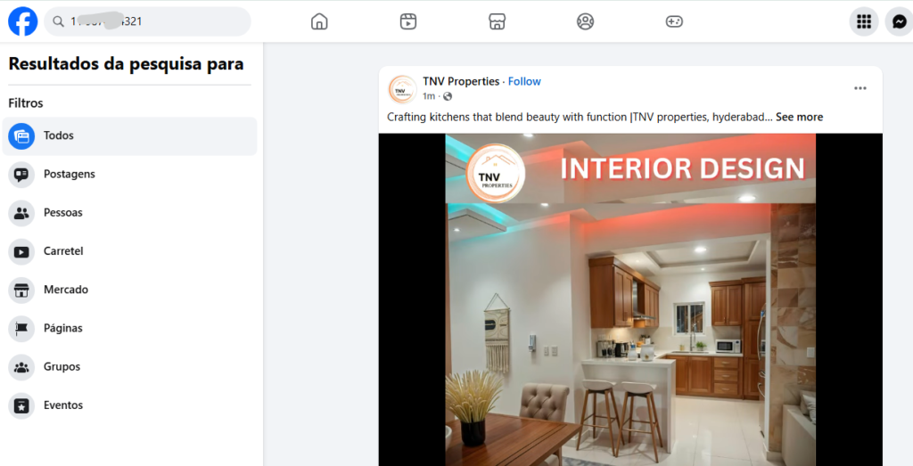Open the Reels video icon
Viewport: 913px width, 466px height.
(x=408, y=21)
